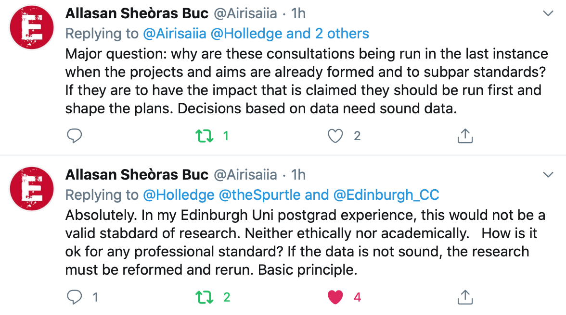This screenshot has height=315, width=566.
Task: Open the second tweet's chevron menu
Action: (x=548, y=175)
